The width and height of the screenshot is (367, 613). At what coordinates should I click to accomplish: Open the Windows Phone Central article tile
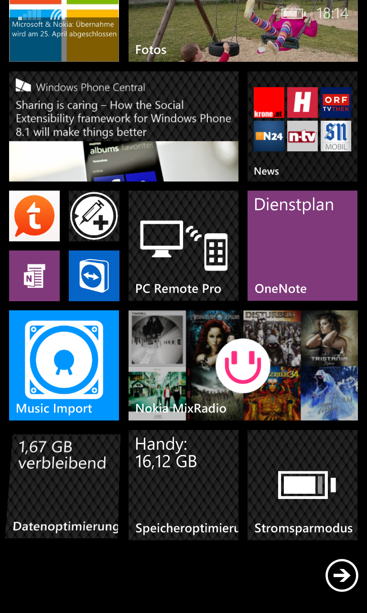[124, 126]
